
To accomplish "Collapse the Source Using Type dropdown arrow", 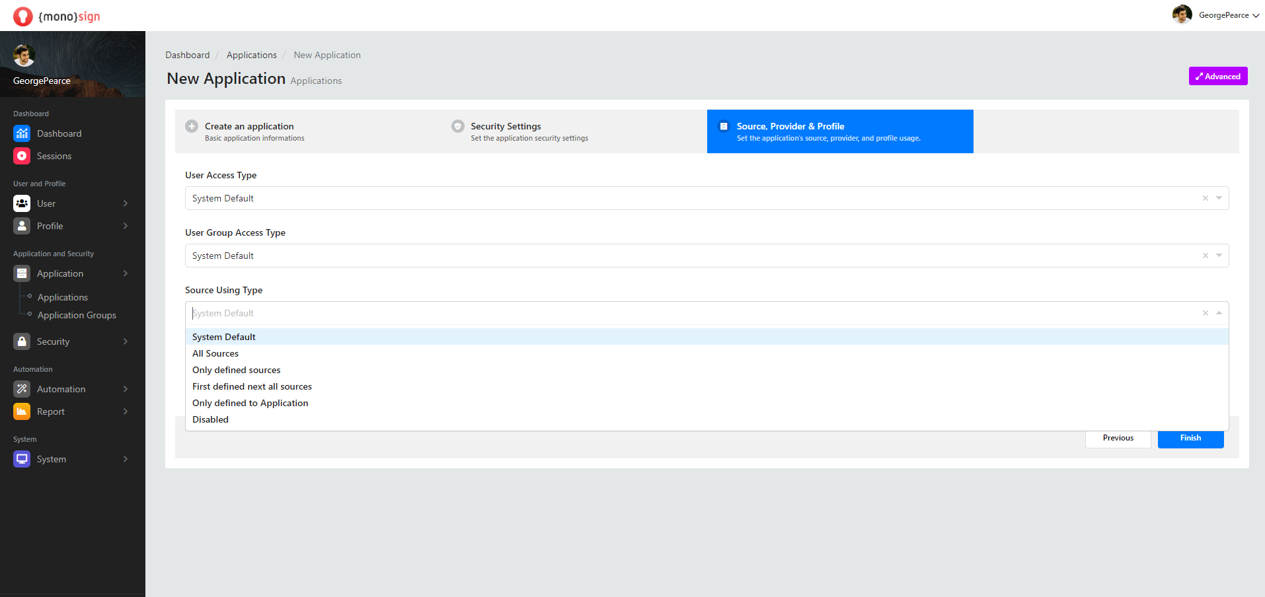I will click(x=1219, y=313).
